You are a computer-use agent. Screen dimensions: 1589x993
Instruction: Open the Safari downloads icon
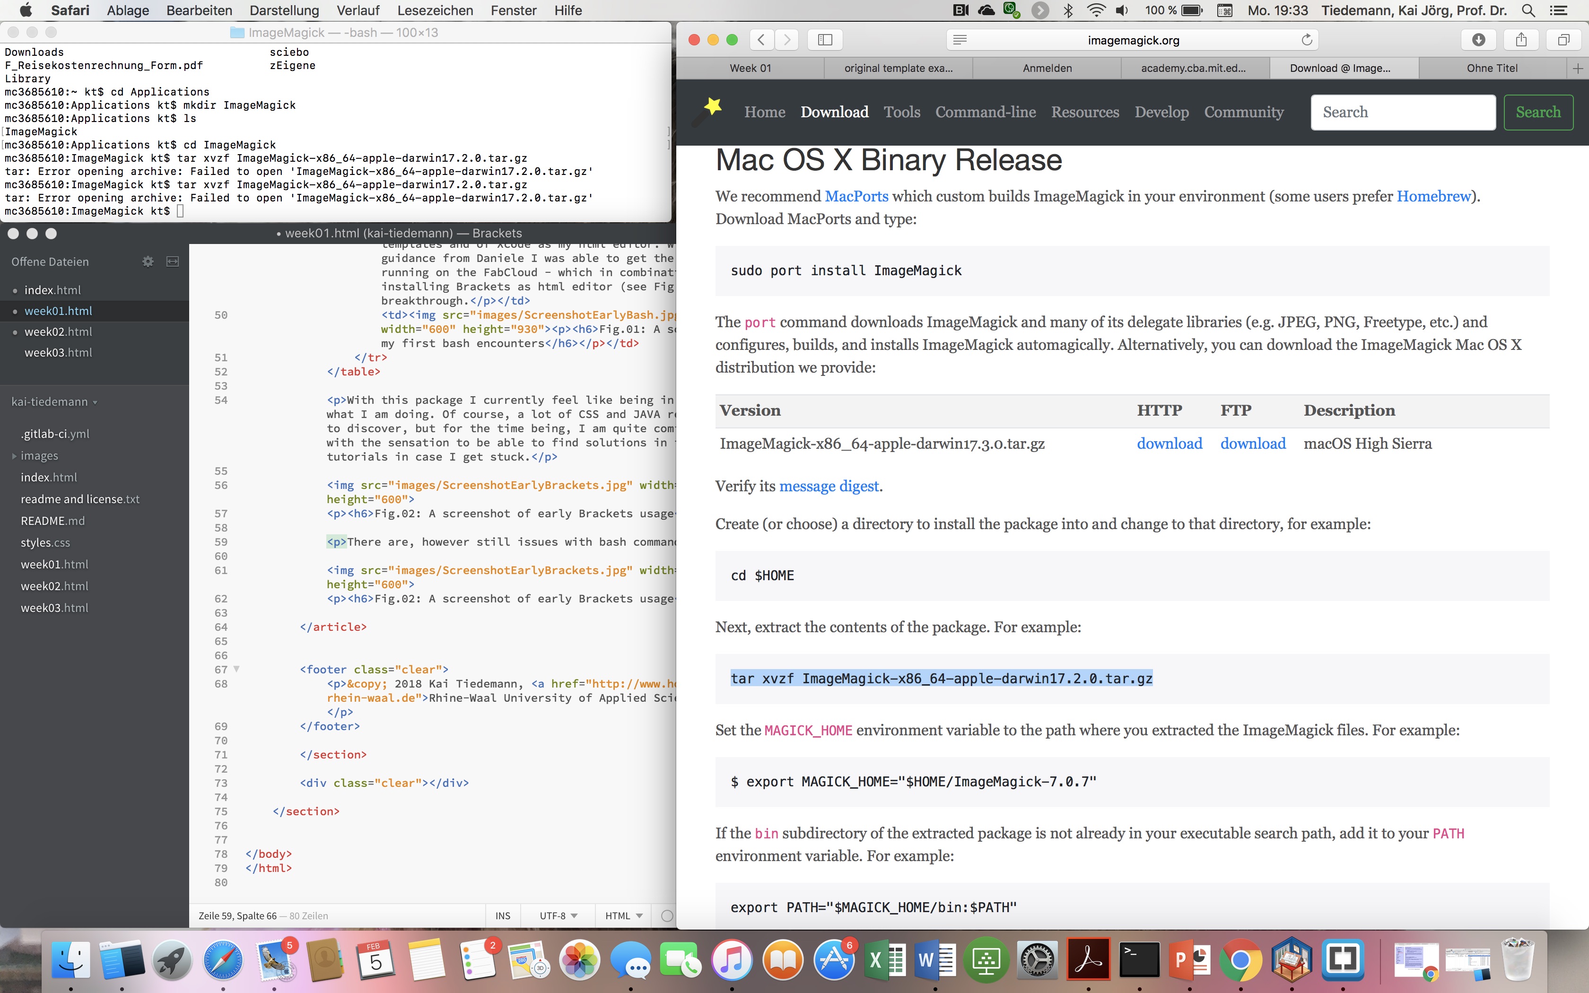coord(1478,40)
